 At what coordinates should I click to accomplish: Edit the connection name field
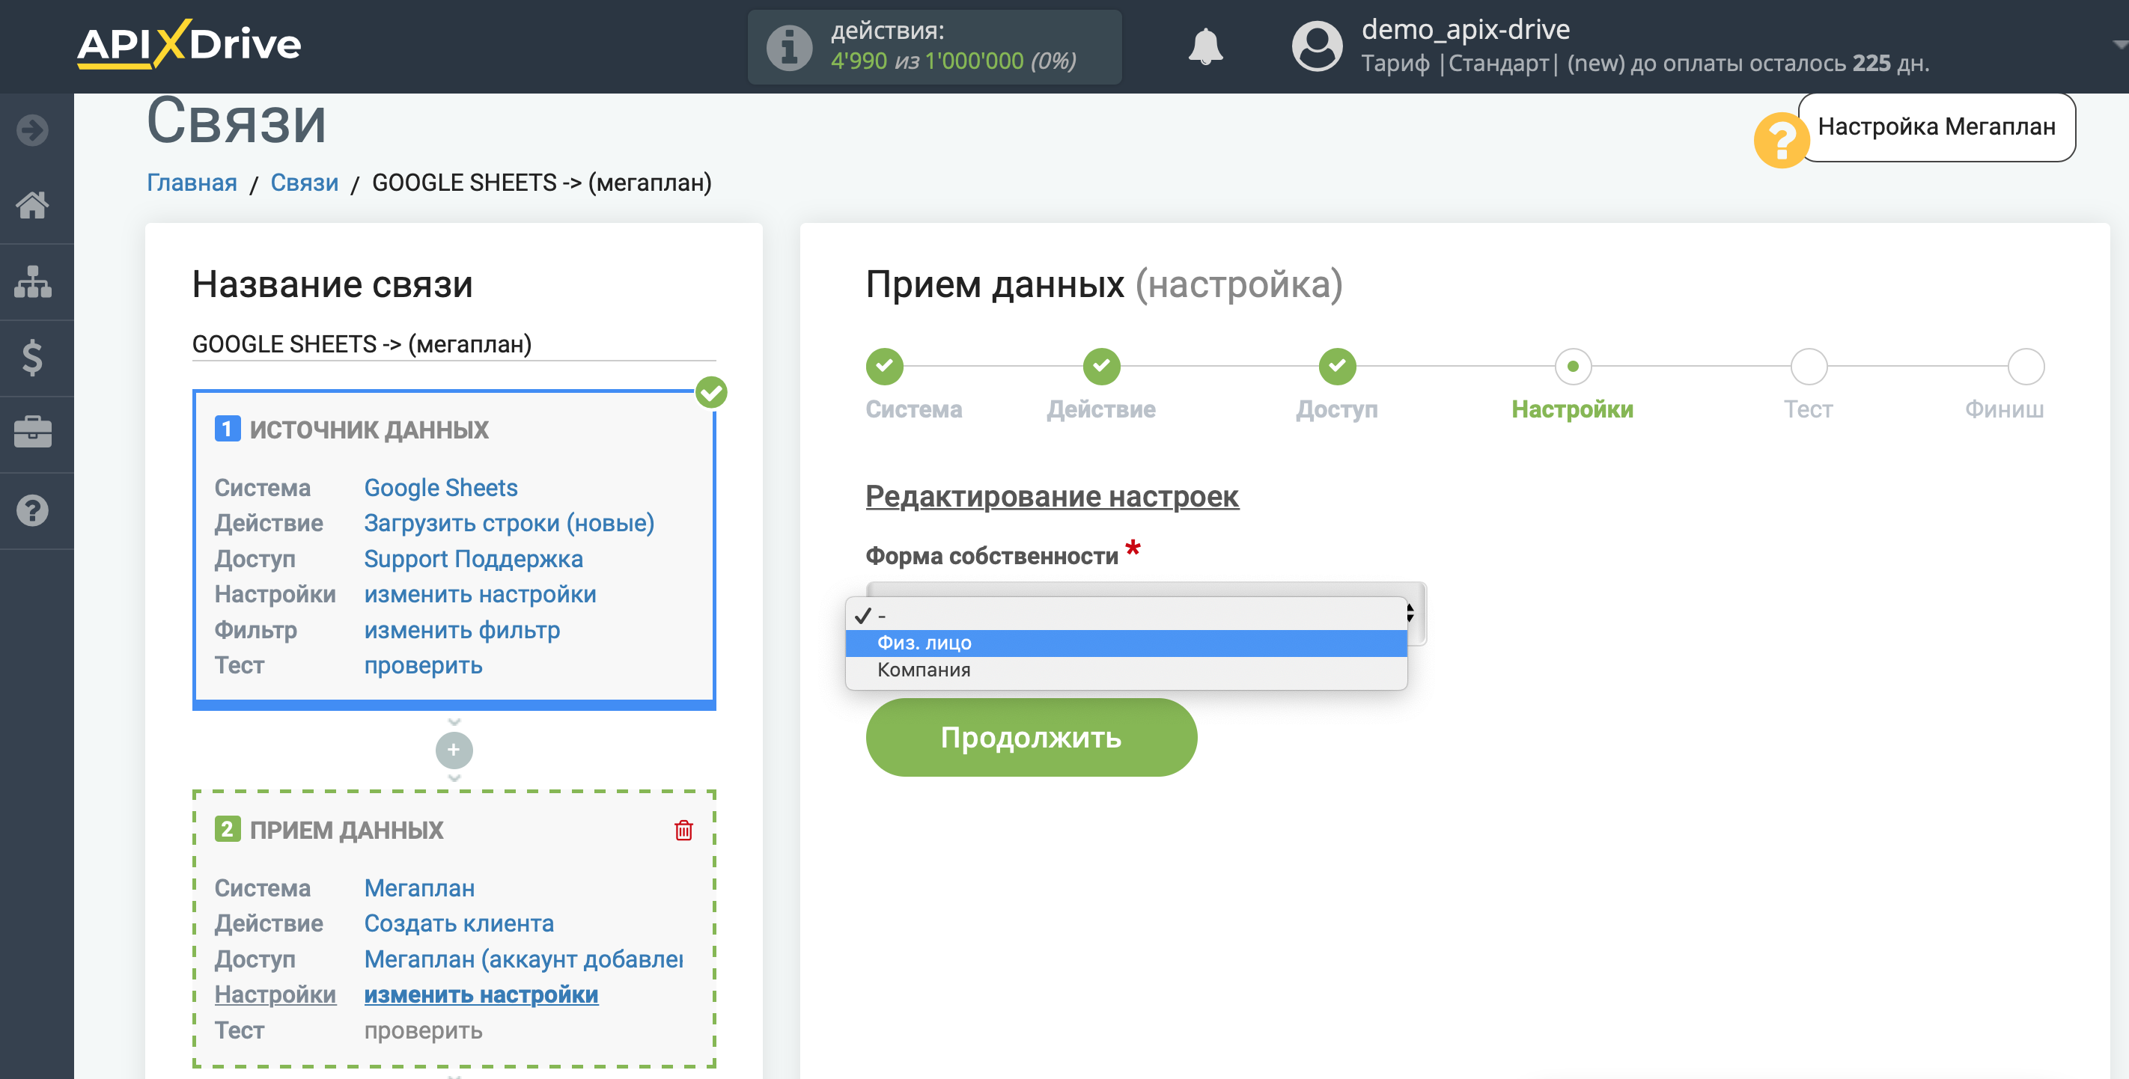click(454, 343)
